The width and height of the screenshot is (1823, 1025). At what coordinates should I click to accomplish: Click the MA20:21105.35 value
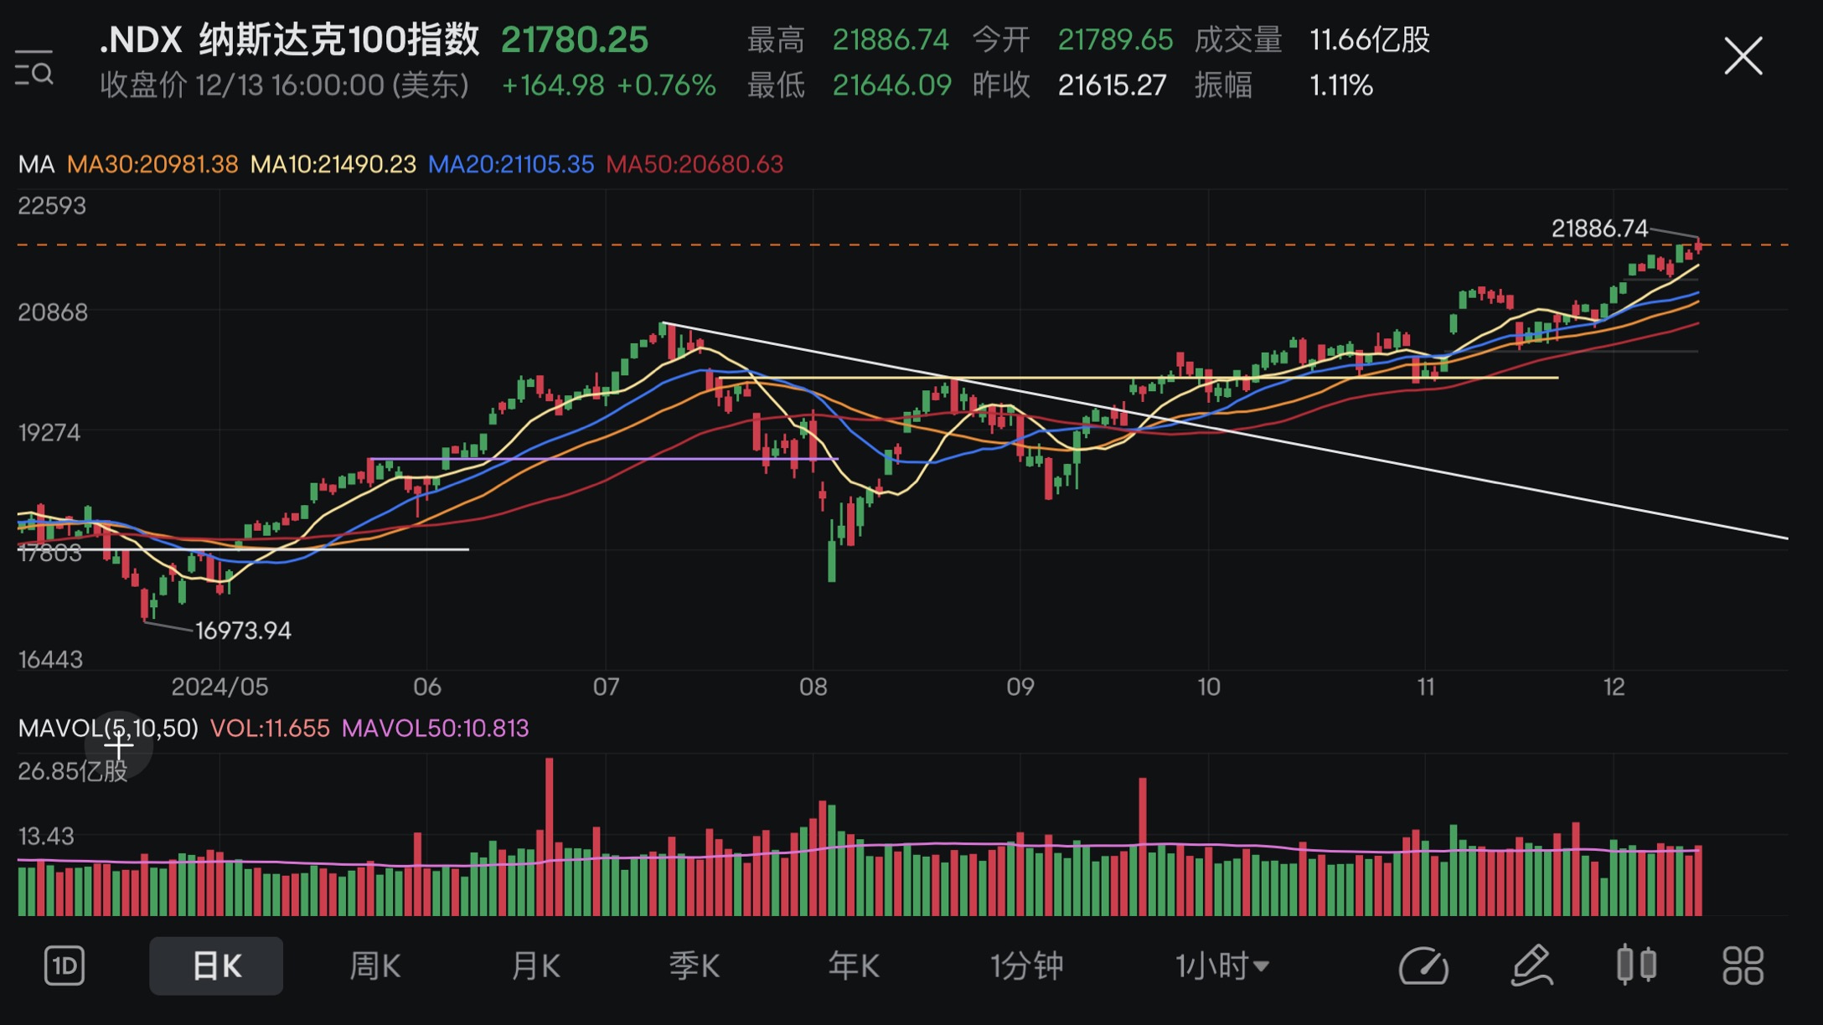click(x=511, y=164)
